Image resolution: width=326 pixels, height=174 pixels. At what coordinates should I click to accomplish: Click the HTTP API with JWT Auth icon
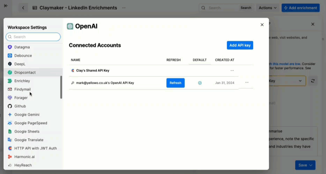point(10,148)
